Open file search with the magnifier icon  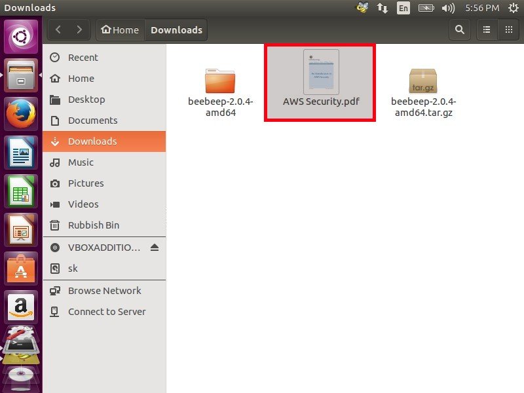click(460, 29)
